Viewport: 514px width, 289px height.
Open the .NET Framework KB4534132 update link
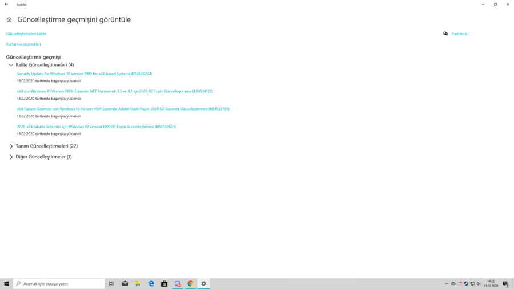click(115, 91)
